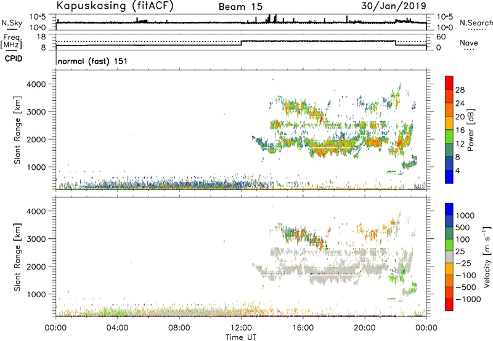Viewport: 493px width, 341px height.
Task: Click the power colorbar tick label '24'
Action: click(460, 103)
